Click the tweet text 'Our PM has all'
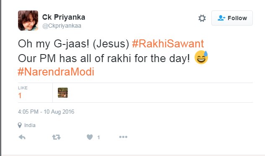This screenshot has width=265, height=156. point(48,58)
